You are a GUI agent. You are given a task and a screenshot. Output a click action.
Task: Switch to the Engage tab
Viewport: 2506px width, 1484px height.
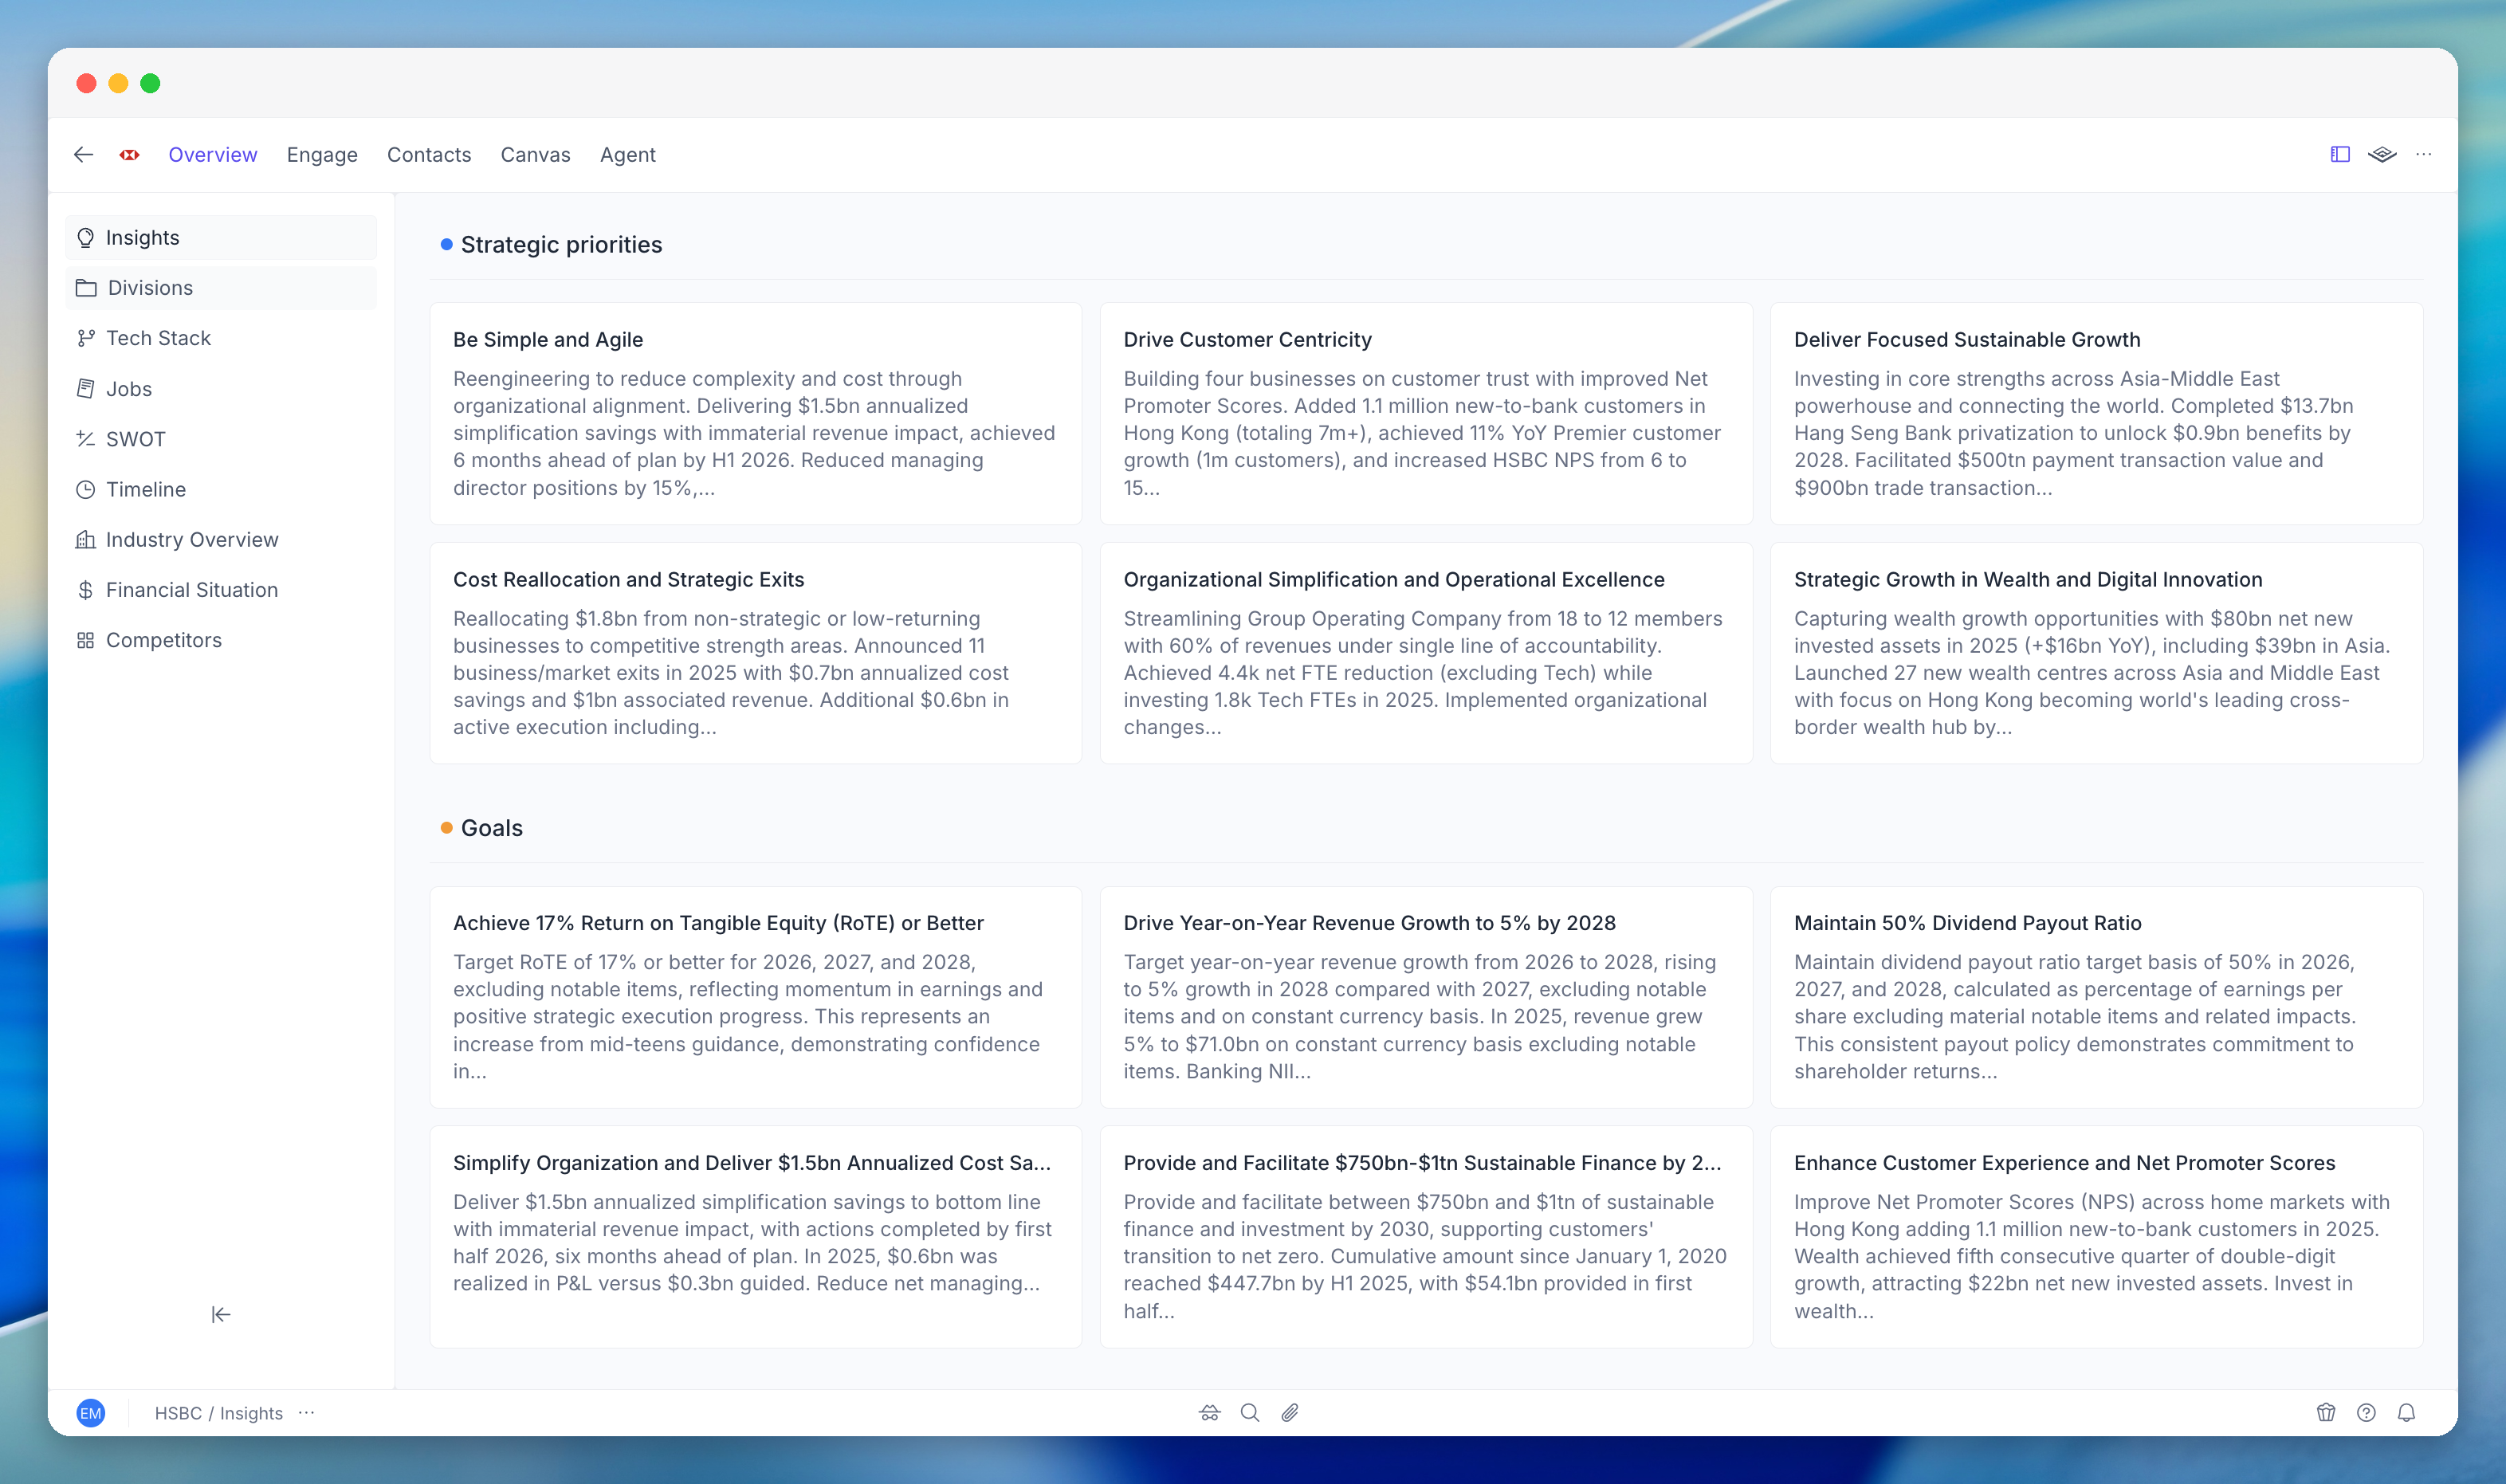[322, 154]
